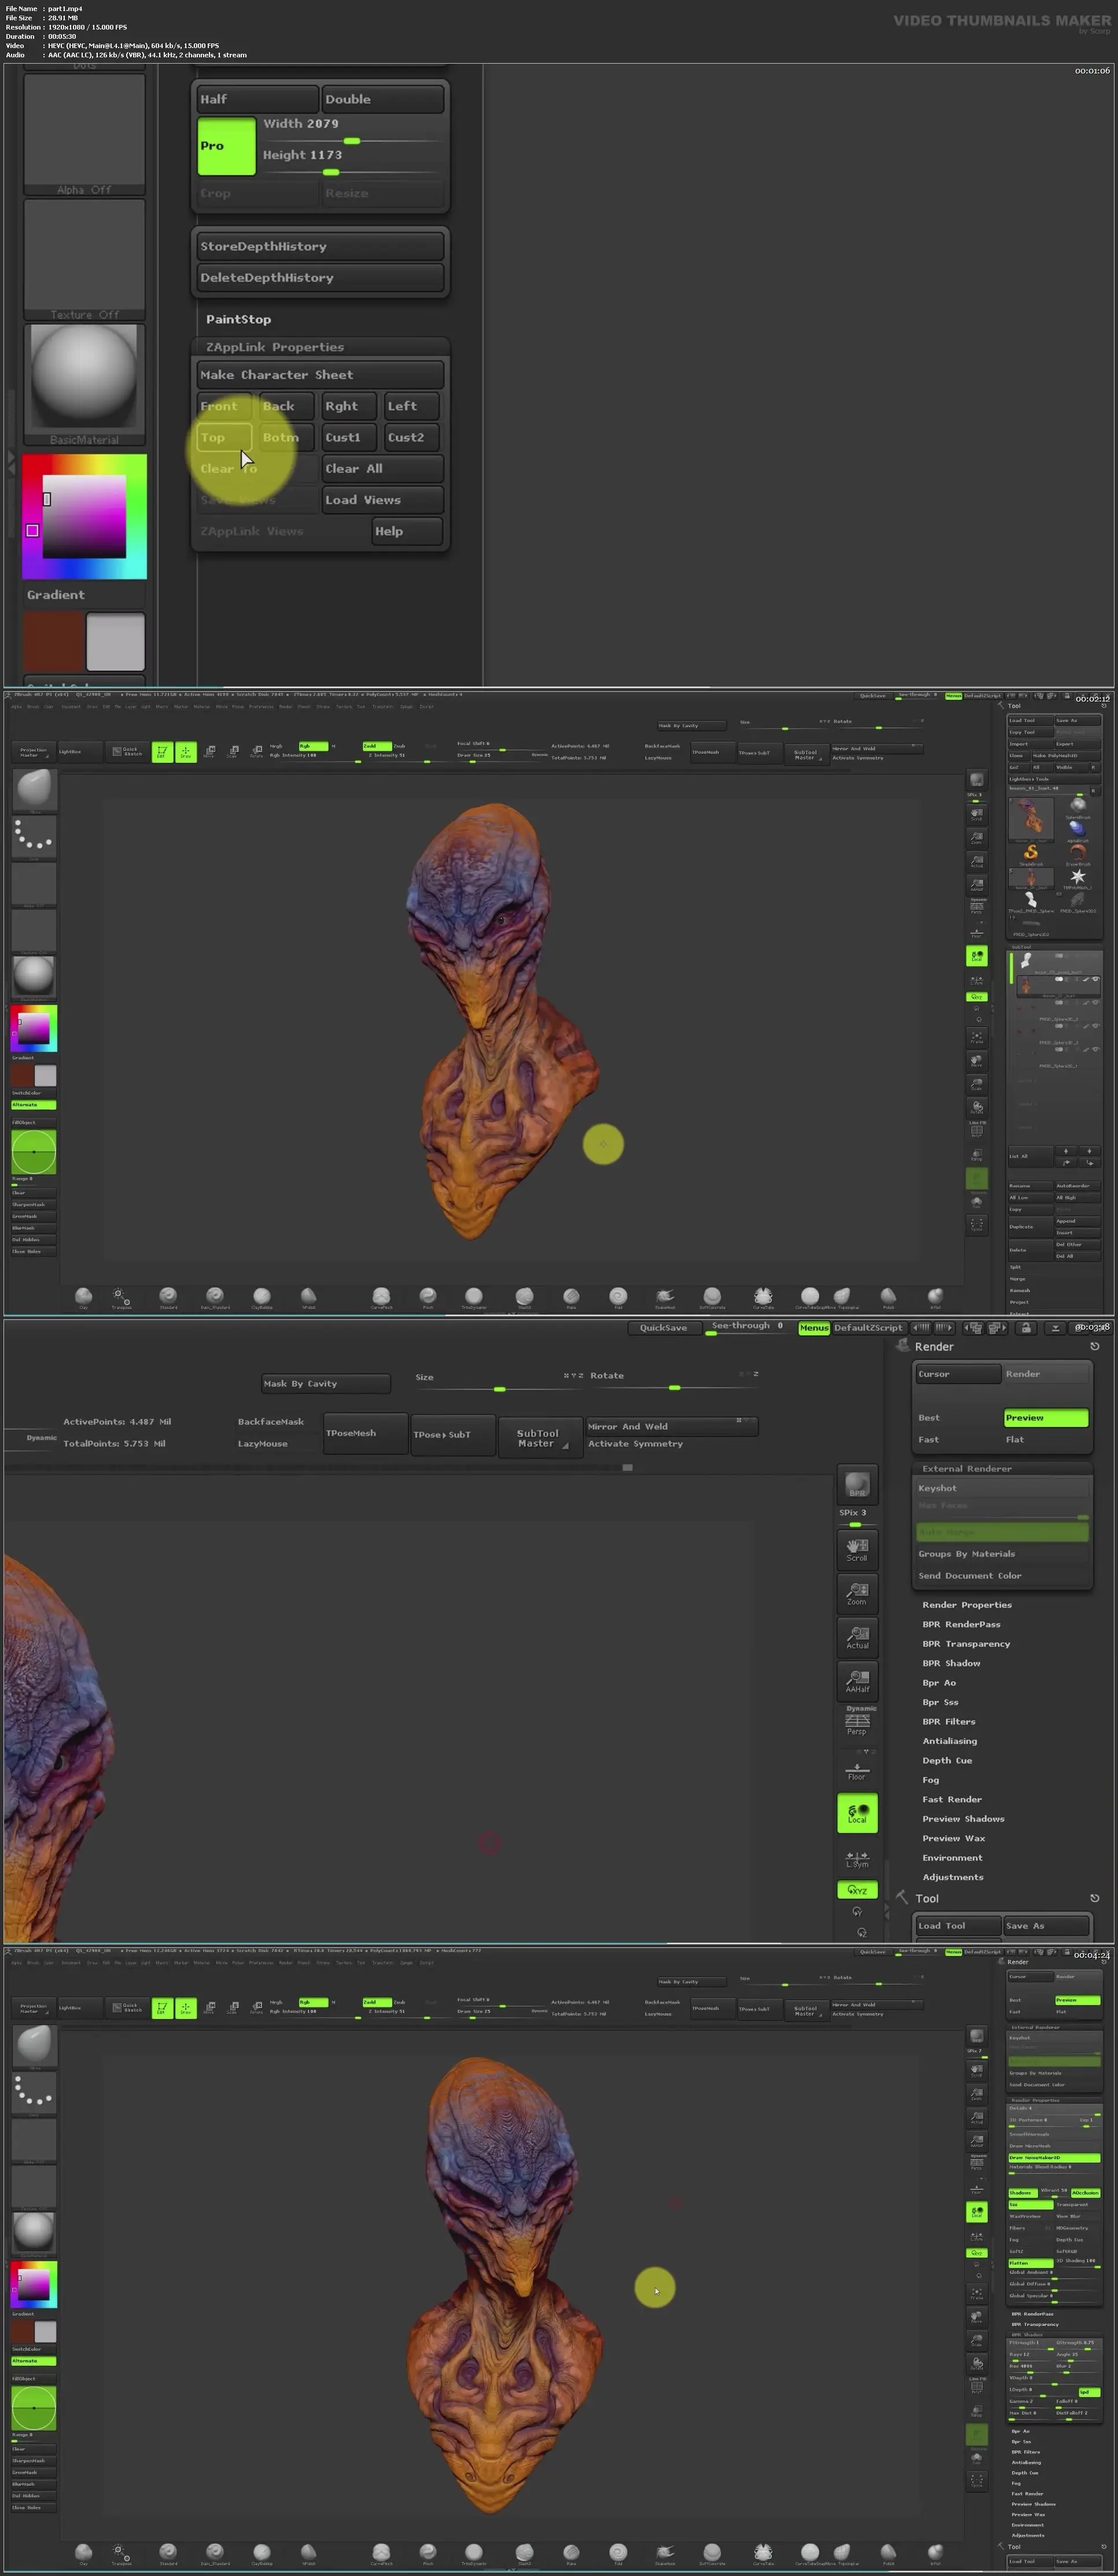Select the orange S SimpleBrush tool icon
This screenshot has width=1118, height=2576.
point(1030,852)
